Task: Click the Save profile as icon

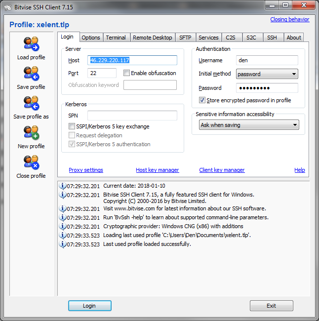Action: click(x=31, y=103)
